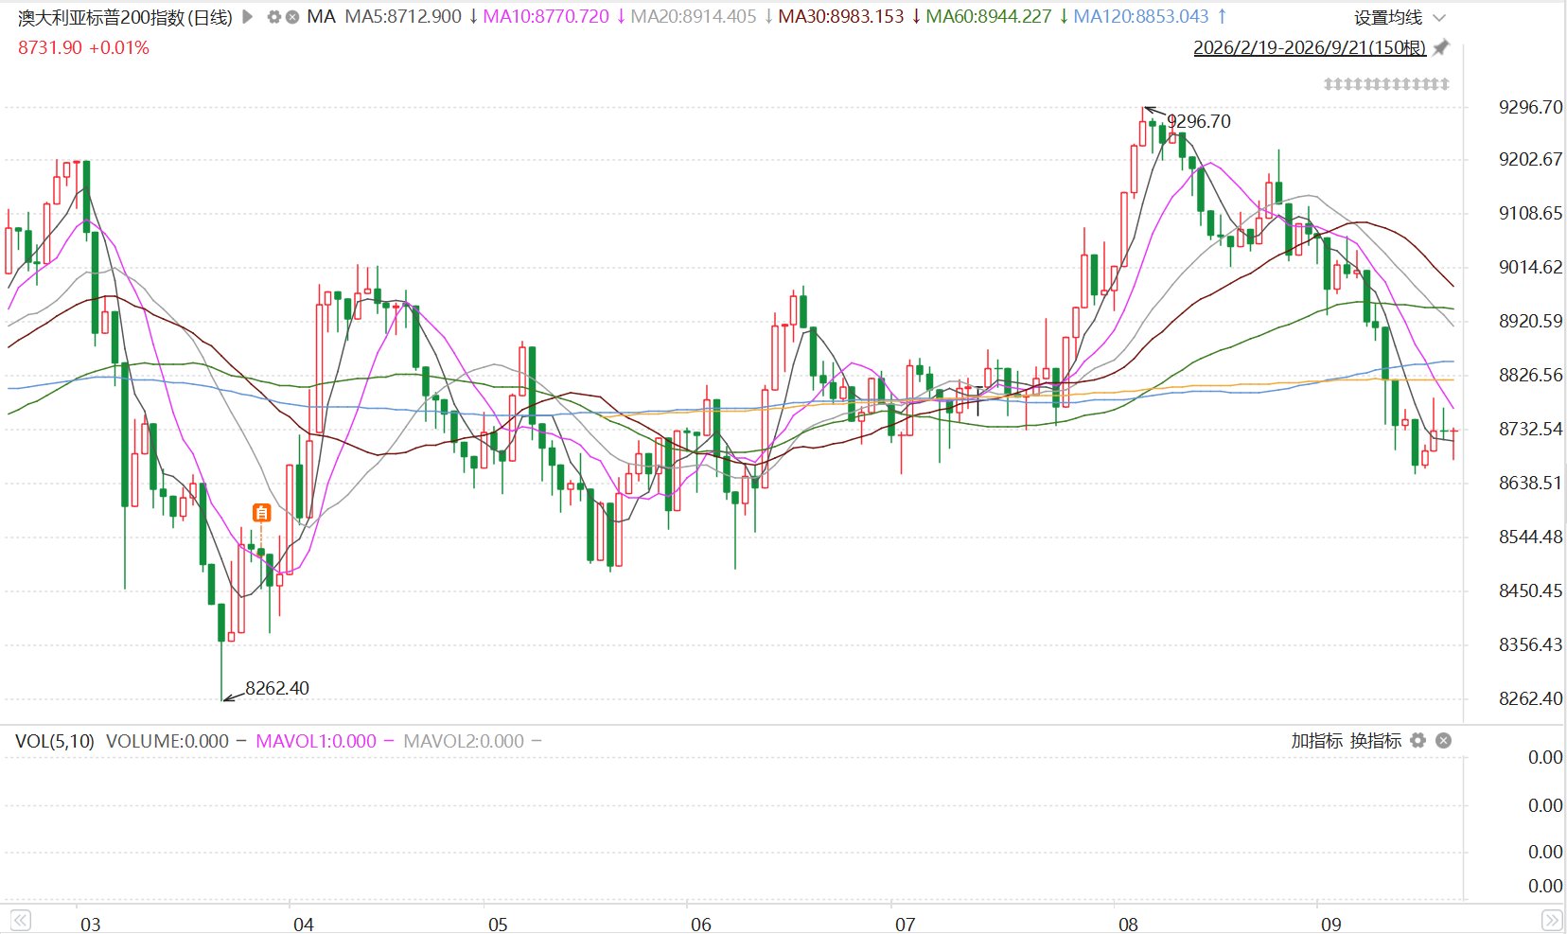Select the green MA60 label

pyautogui.click(x=988, y=17)
